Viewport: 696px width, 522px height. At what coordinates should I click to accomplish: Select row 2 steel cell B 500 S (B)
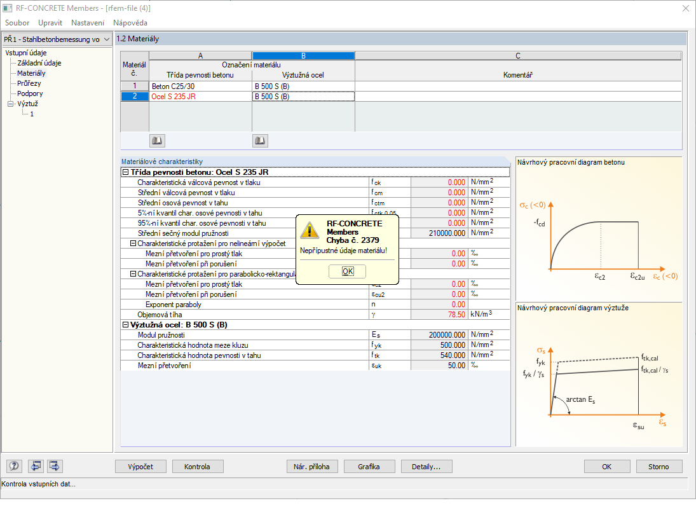click(x=304, y=96)
